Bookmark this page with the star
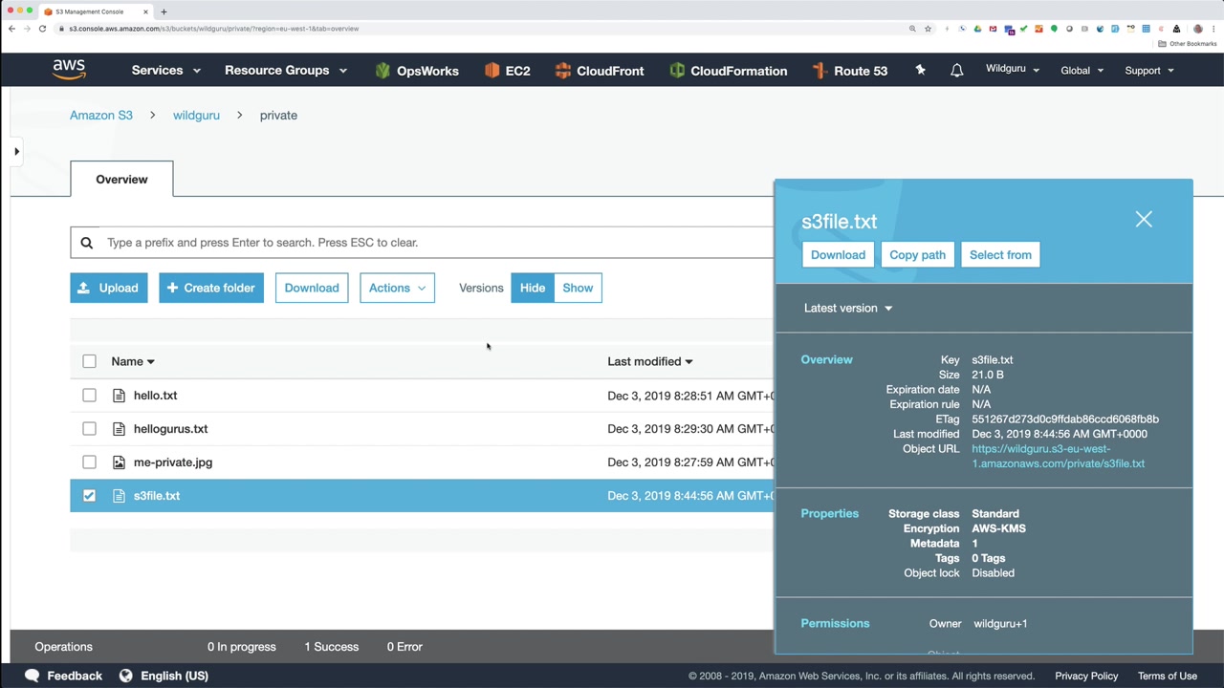The image size is (1224, 688). coord(928,29)
